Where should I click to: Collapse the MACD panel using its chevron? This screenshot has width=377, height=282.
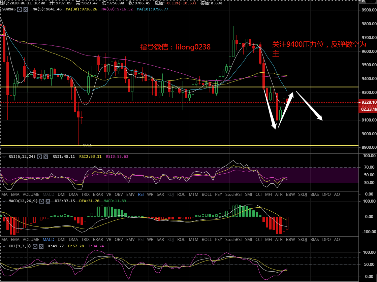(3, 201)
